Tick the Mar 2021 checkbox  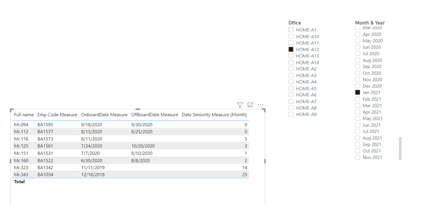point(358,105)
